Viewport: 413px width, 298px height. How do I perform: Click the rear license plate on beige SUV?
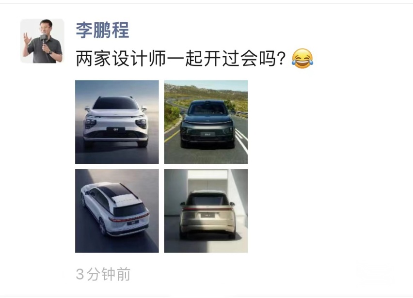207,215
